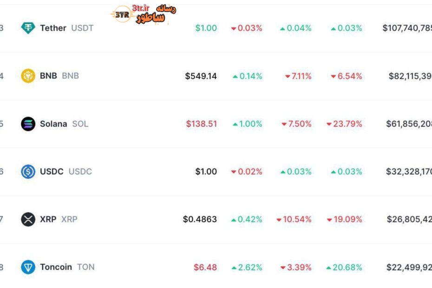Click Solana price $138.51

pyautogui.click(x=201, y=124)
